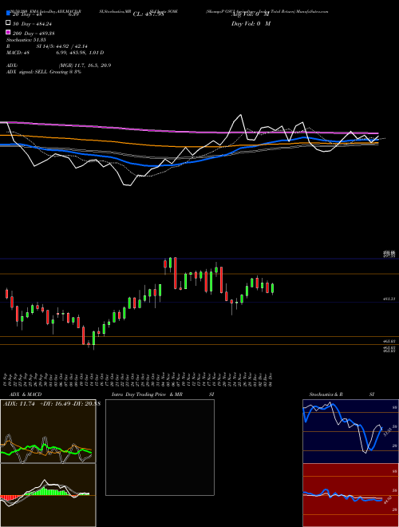Image resolution: width=399 pixels, height=527 pixels.
Task: Click the 'Day Vol: 0 M' label
Action: point(251,24)
